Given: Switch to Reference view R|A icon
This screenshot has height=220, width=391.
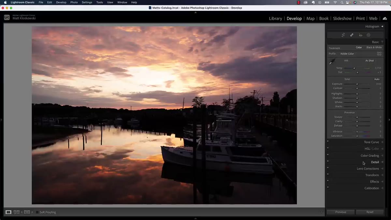Looking at the screenshot, I should [x=17, y=212].
